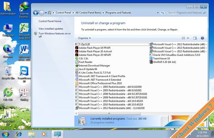Open Microsoft Excel 2010 desktop shortcut

(x=24, y=31)
